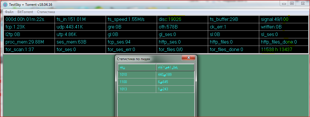Open the Статистика menu
This screenshot has height=117, width=310.
46,12
